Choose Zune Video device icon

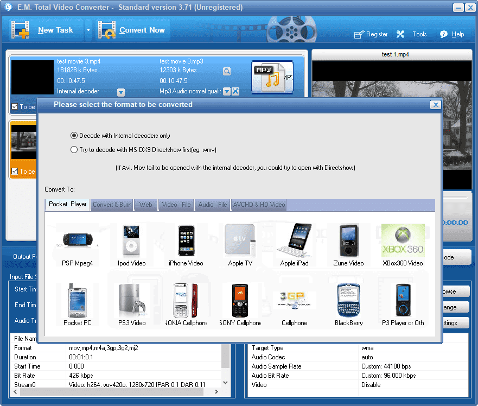click(348, 240)
